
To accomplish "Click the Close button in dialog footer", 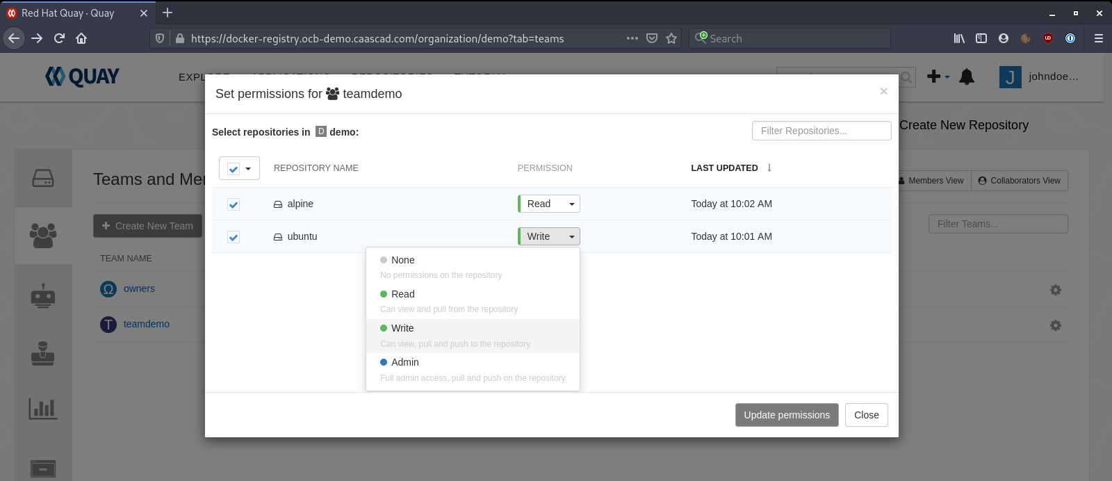I will pyautogui.click(x=867, y=415).
